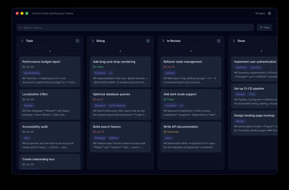
Task: Click the Todo count badge 7
Action: [77, 41]
